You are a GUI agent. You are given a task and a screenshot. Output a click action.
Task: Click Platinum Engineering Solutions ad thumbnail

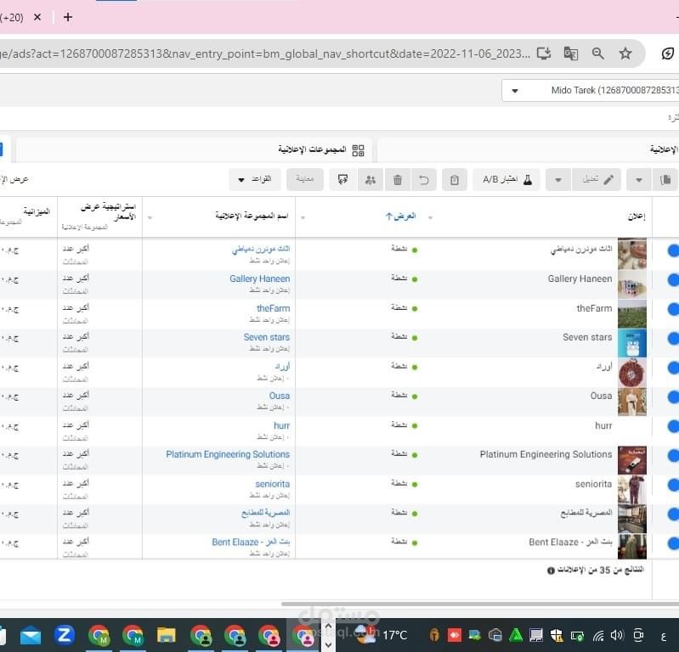click(631, 460)
